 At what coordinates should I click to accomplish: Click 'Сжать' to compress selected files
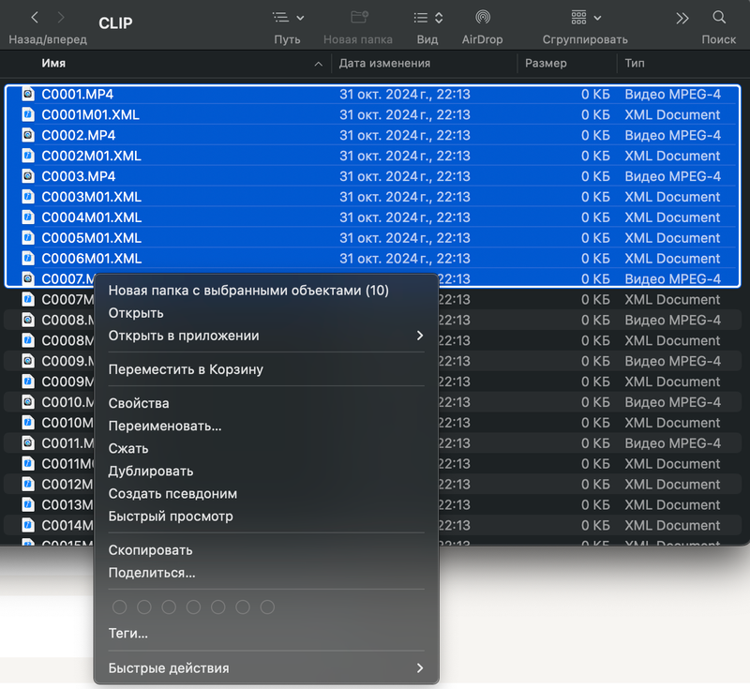point(128,449)
